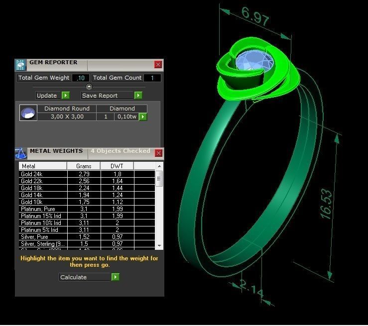Viewport: 368px width, 326px height.
Task: Click the Total Gem Weight value field
Action: [81, 78]
